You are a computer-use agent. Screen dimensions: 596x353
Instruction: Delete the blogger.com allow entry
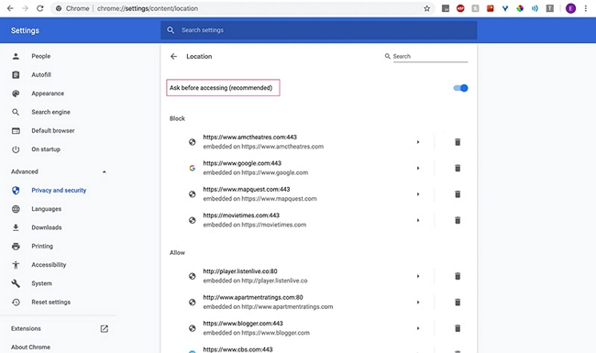[x=458, y=328]
